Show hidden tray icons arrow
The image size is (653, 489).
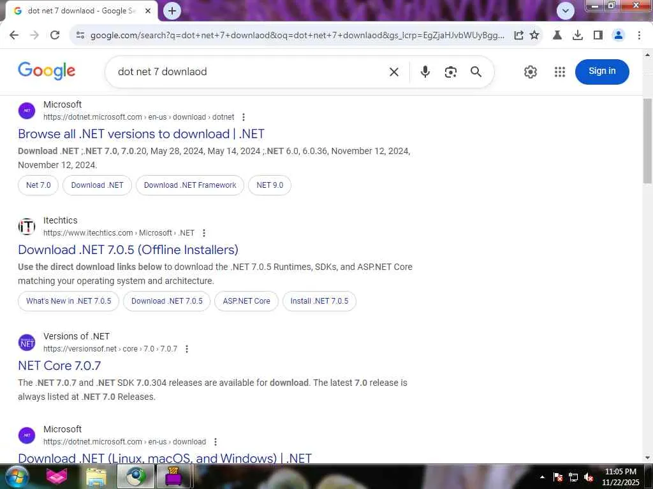tap(542, 477)
